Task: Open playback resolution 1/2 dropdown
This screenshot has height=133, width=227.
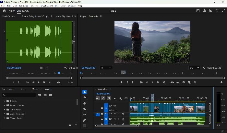Action: 194,68
